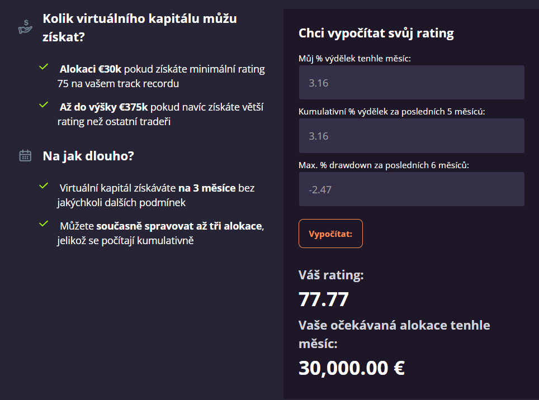Click the rating result value 77.77

tap(324, 299)
